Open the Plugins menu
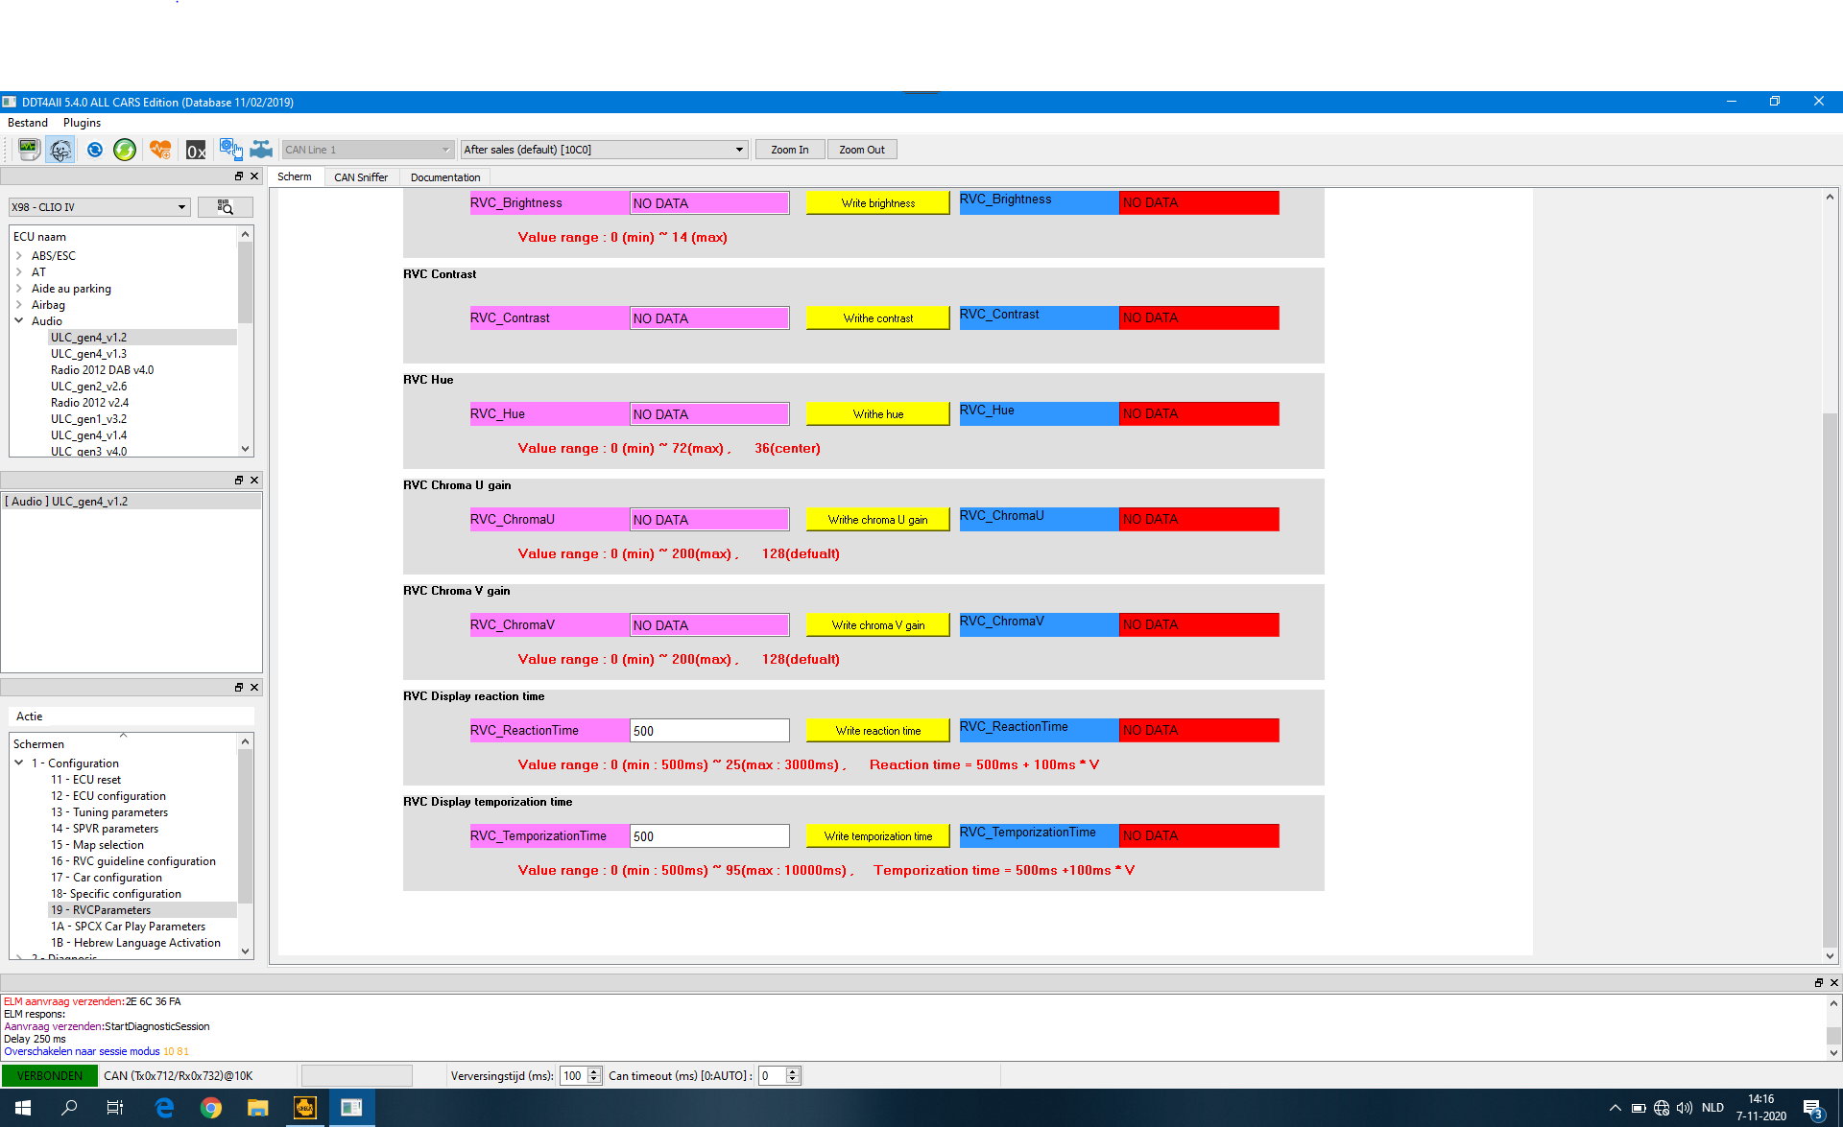The height and width of the screenshot is (1127, 1843). click(82, 123)
